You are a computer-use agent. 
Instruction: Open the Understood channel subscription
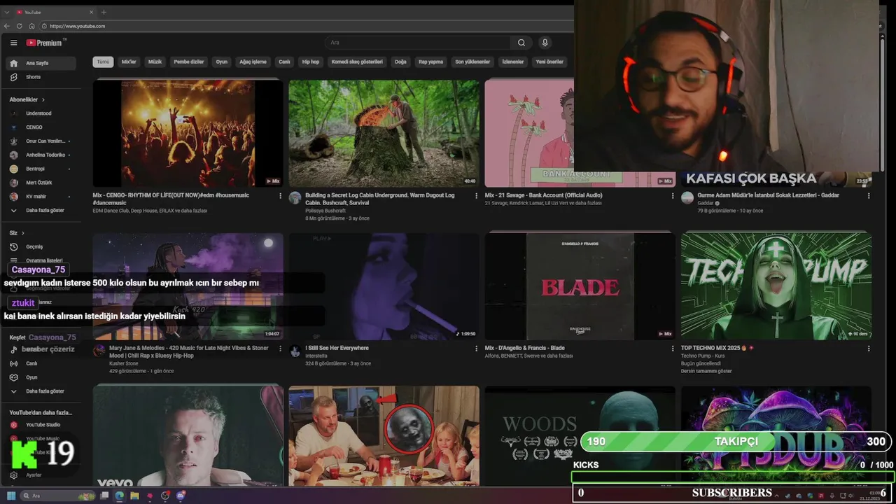[x=41, y=113]
